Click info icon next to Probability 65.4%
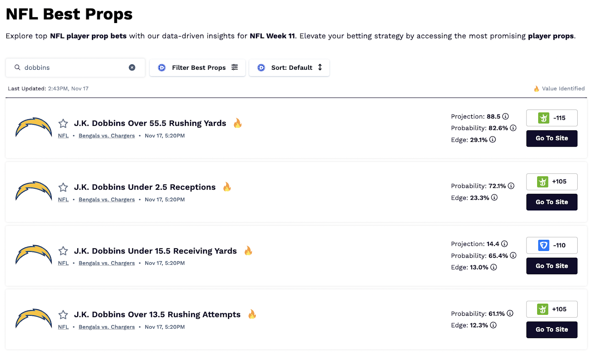Viewport: 594px width, 356px height. pos(513,255)
